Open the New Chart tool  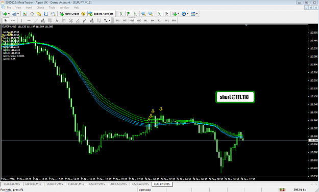(5, 14)
